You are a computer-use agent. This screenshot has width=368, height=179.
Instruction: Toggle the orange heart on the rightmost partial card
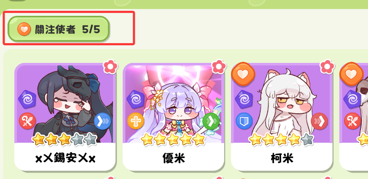pyautogui.click(x=352, y=74)
